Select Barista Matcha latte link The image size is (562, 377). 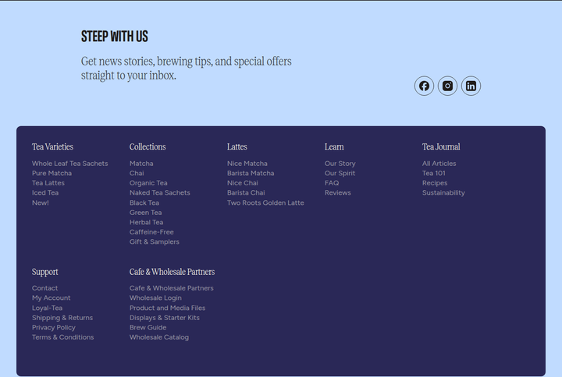click(x=251, y=173)
